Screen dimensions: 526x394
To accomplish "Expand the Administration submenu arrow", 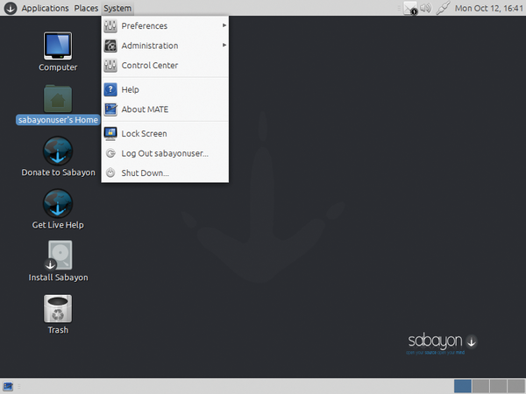I will click(224, 46).
